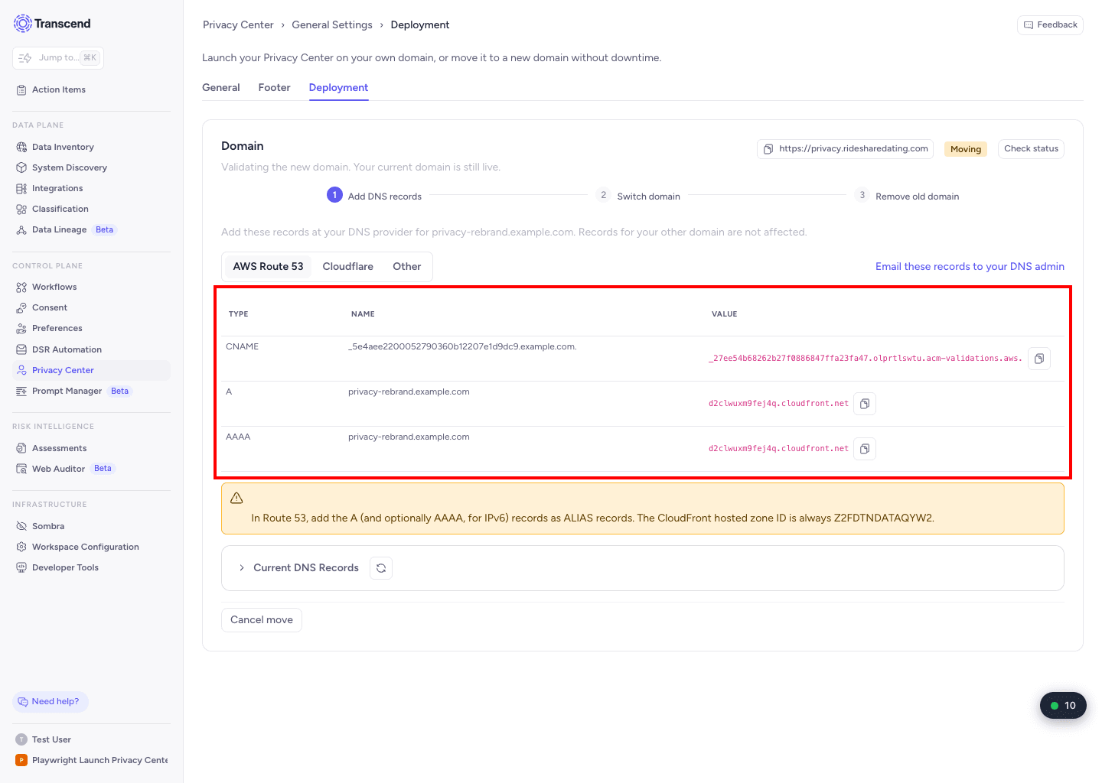
Task: Click General Settings breadcrumb link
Action: coord(332,25)
